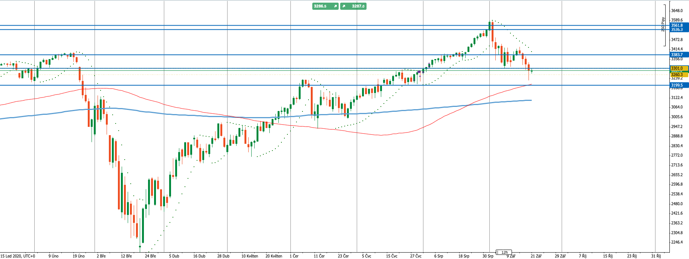Click the '10 Květen' date label
The image size is (689, 259).
coord(250,256)
